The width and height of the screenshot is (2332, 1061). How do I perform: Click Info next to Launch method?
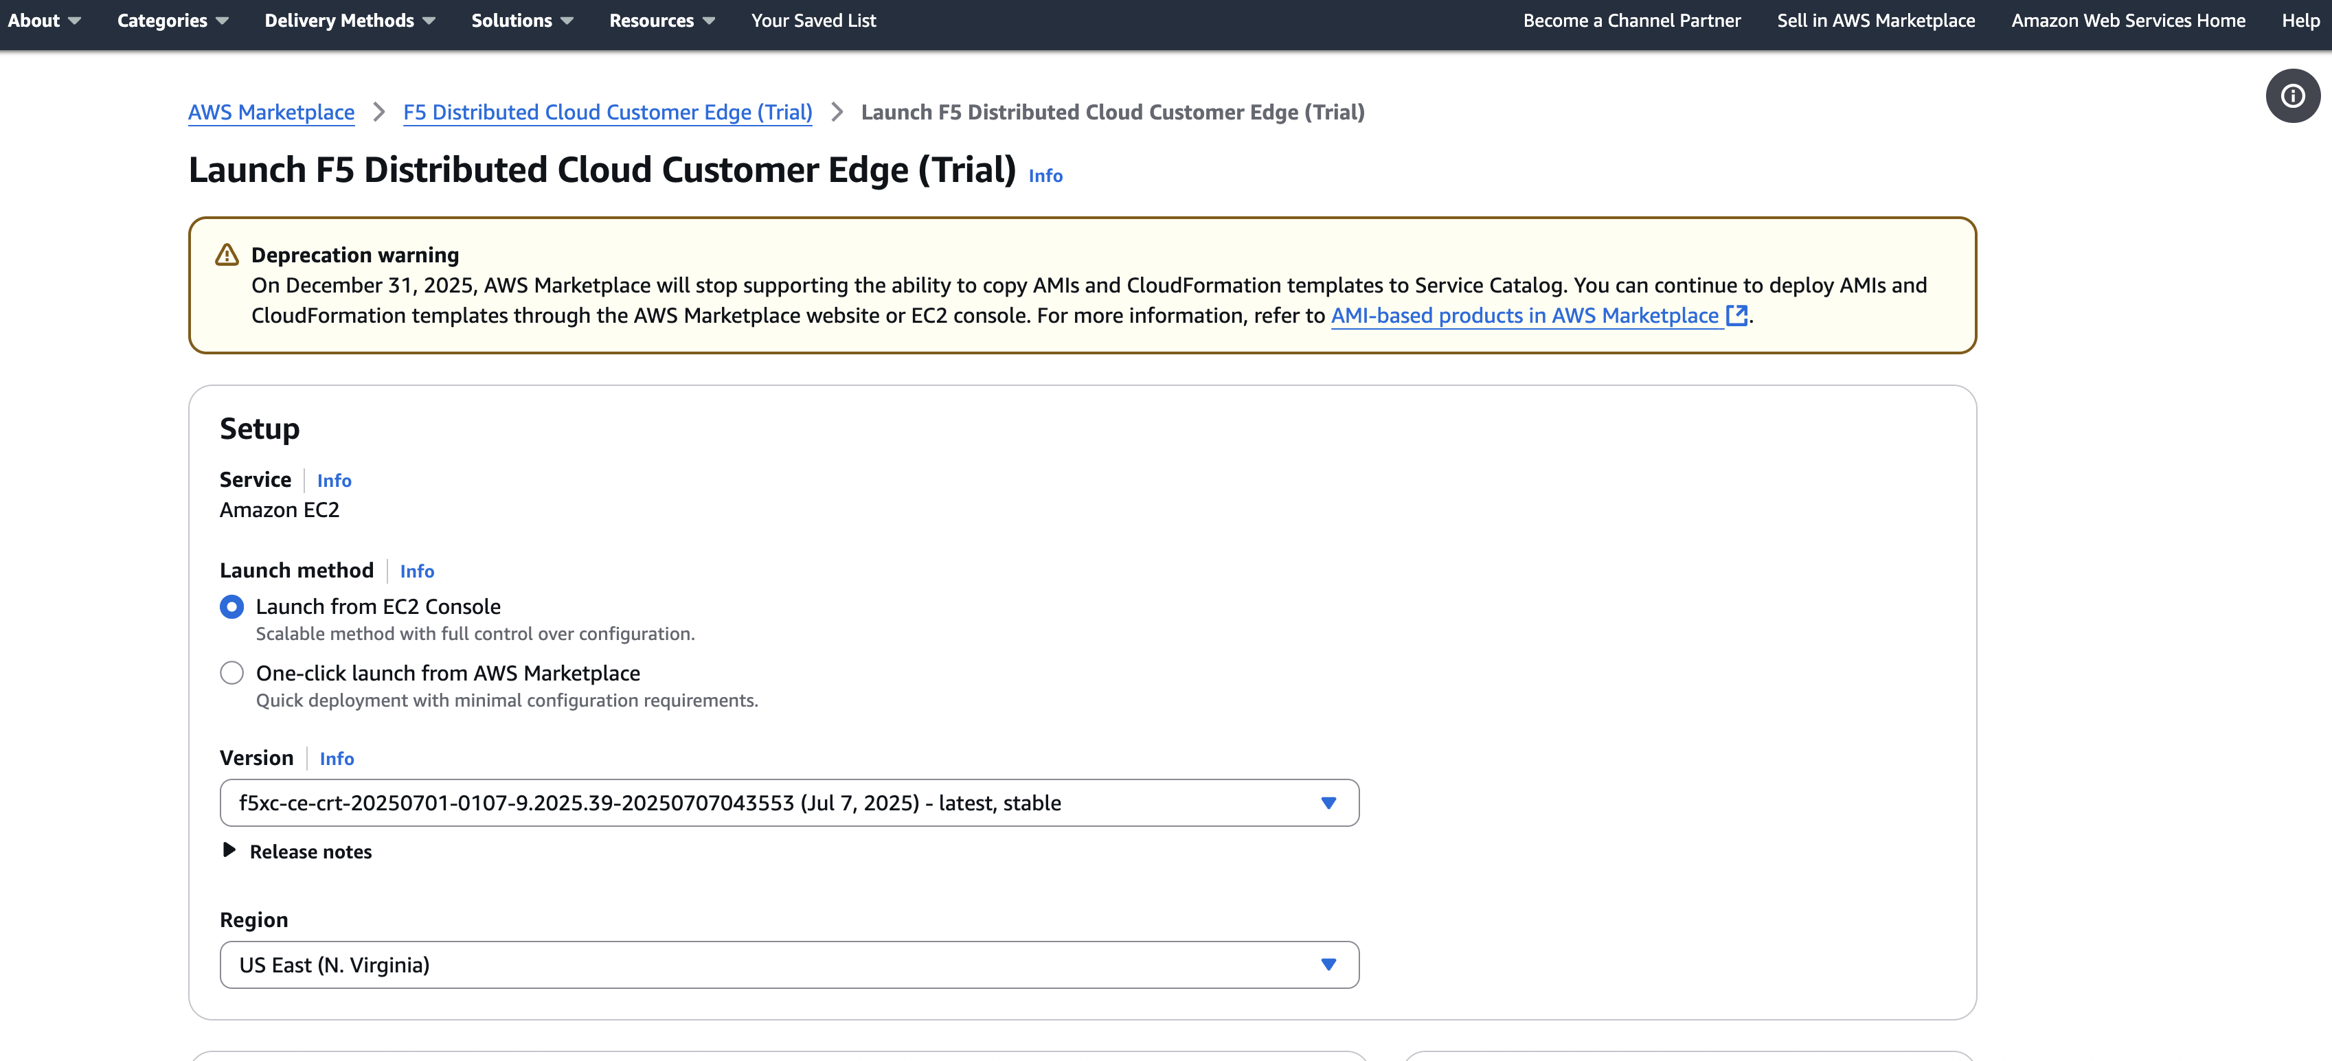[416, 571]
